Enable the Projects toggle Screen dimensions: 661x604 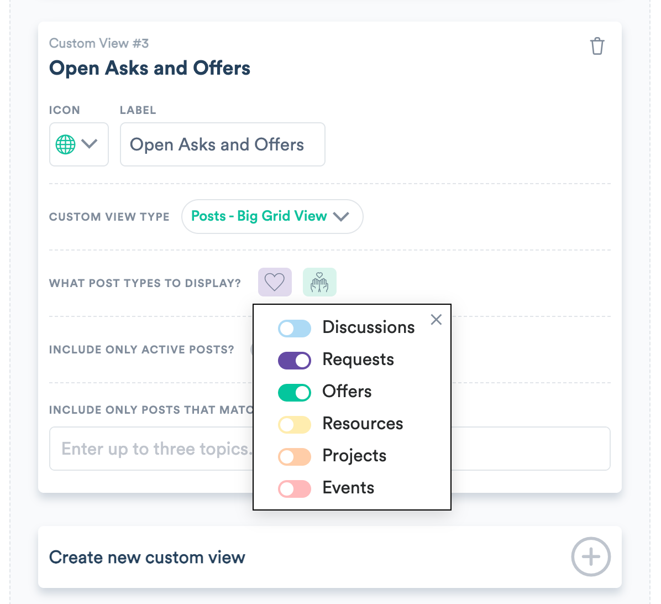(294, 456)
